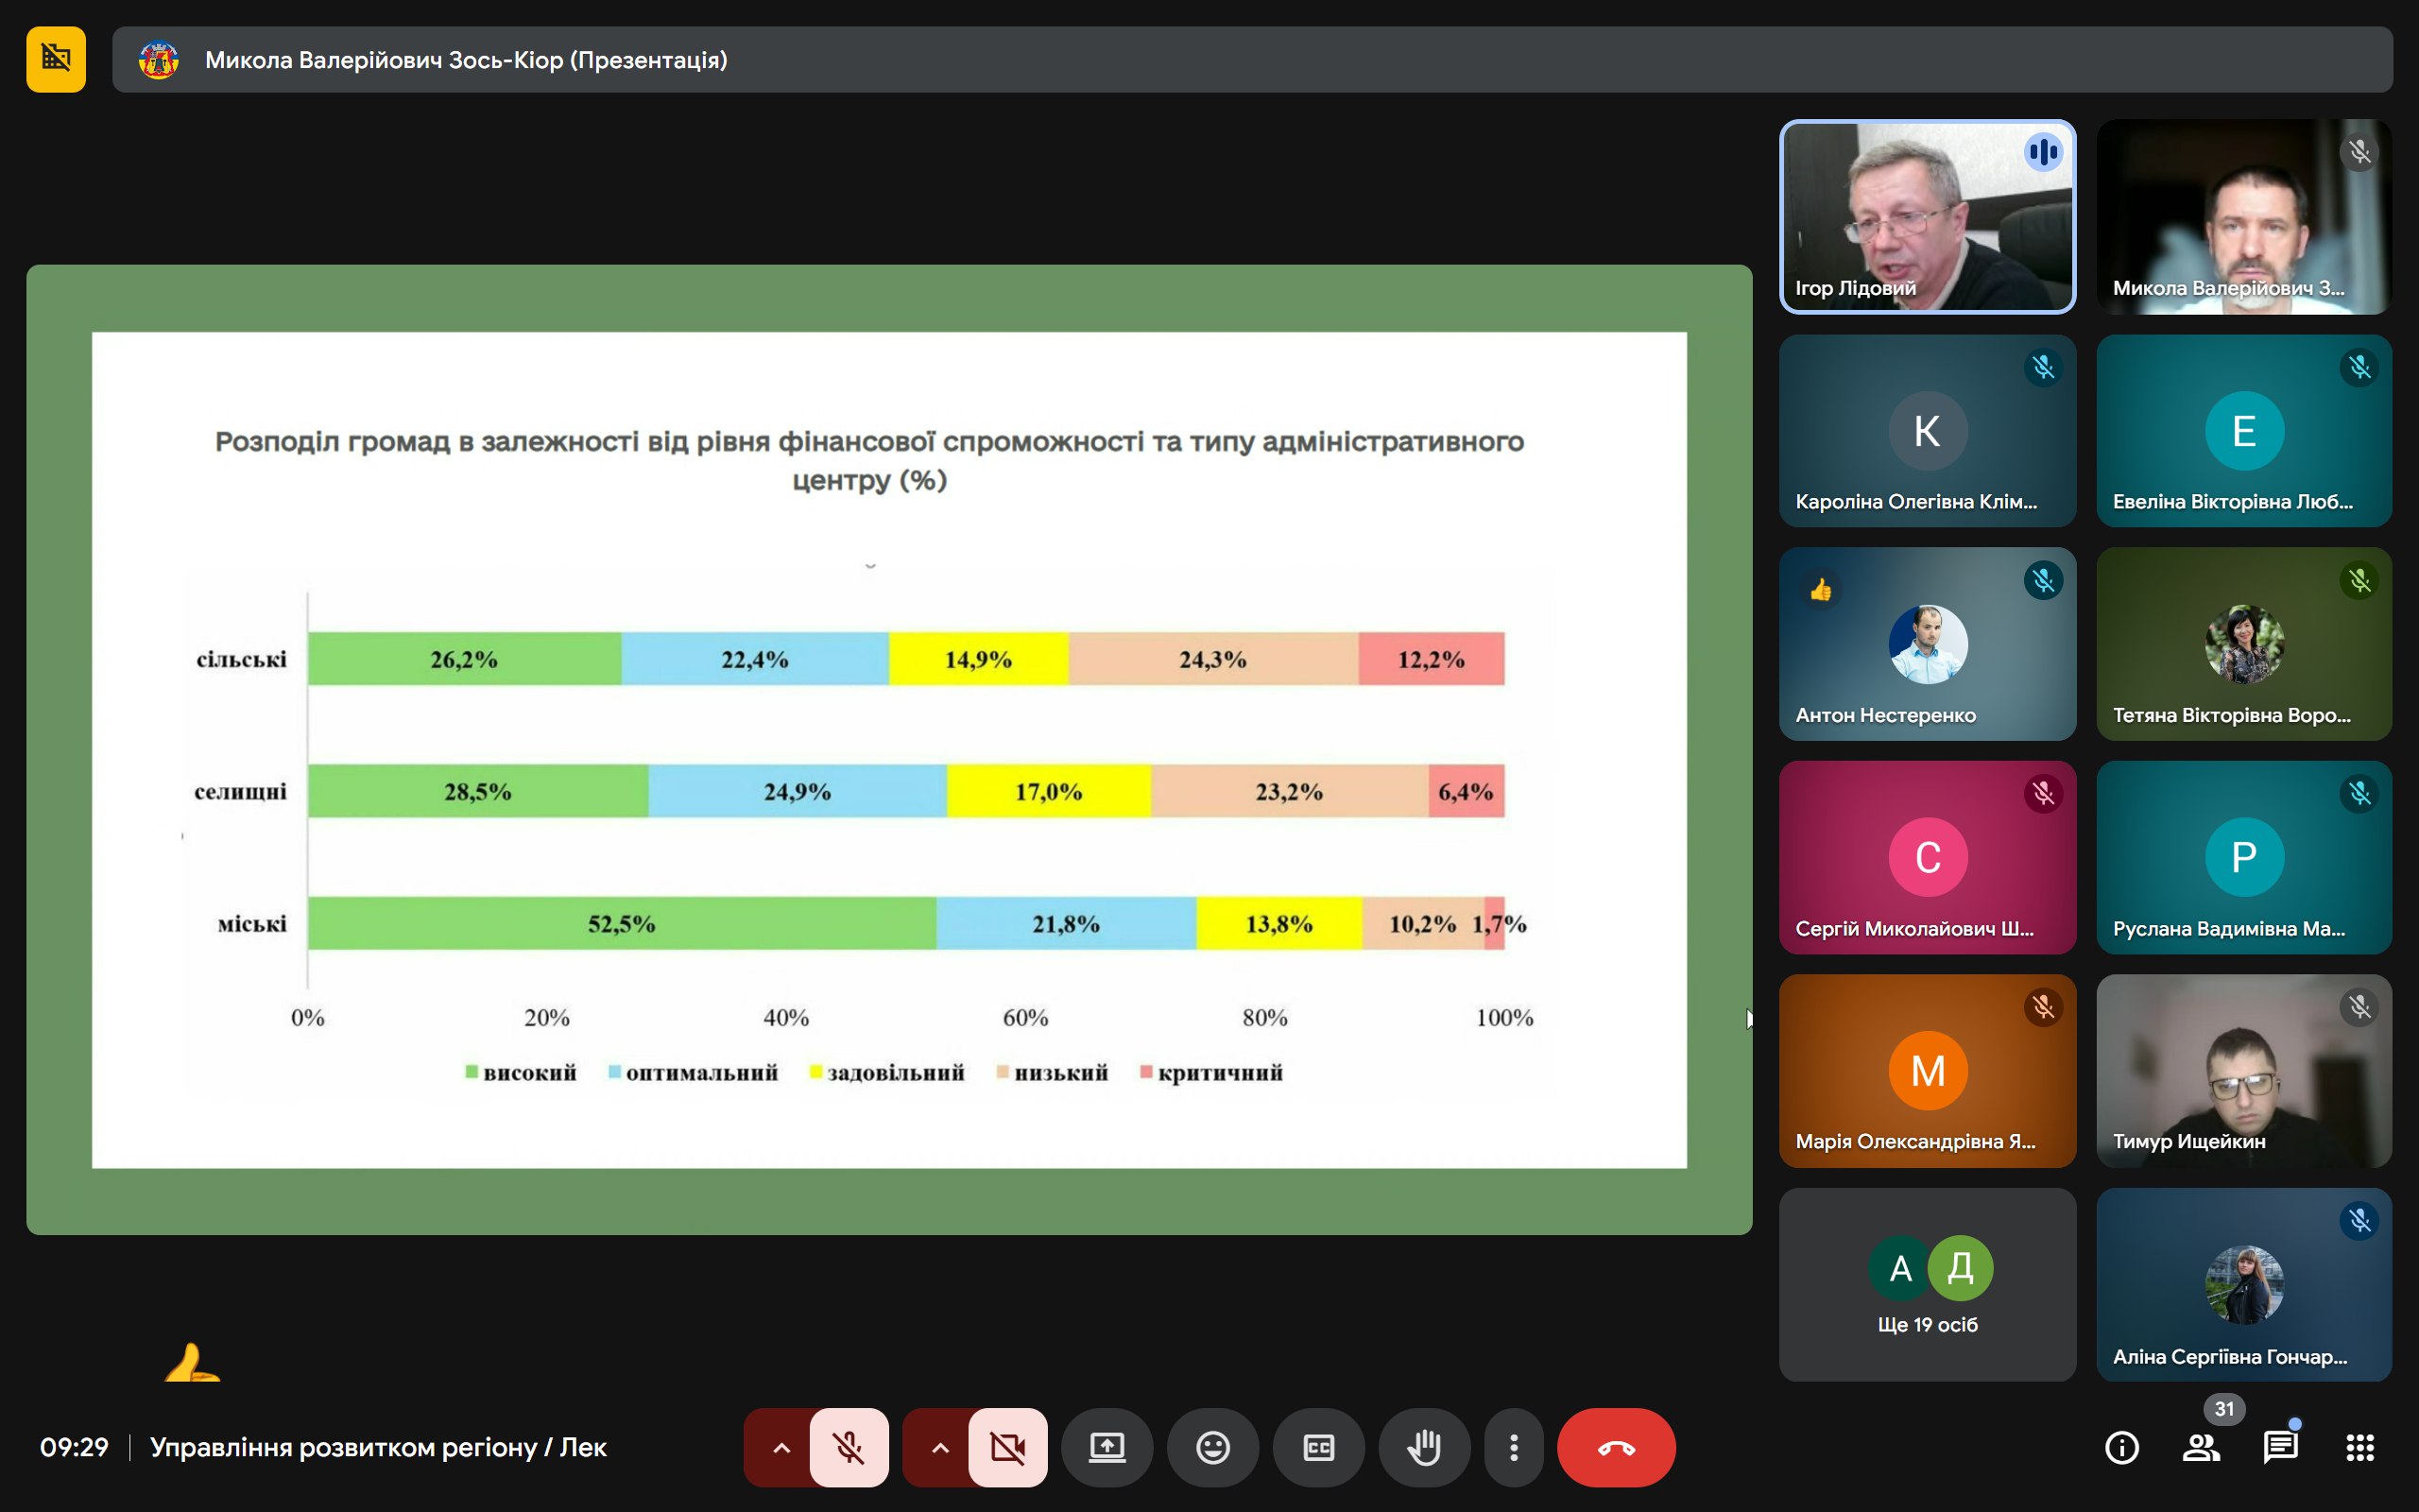
Task: Expand audio settings arrow
Action: click(781, 1447)
